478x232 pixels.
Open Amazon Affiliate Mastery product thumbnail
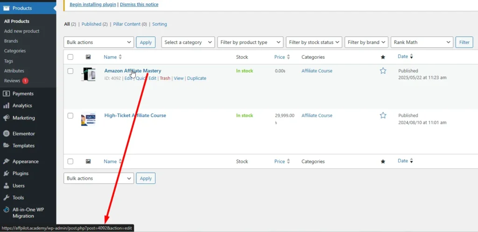[x=88, y=74]
